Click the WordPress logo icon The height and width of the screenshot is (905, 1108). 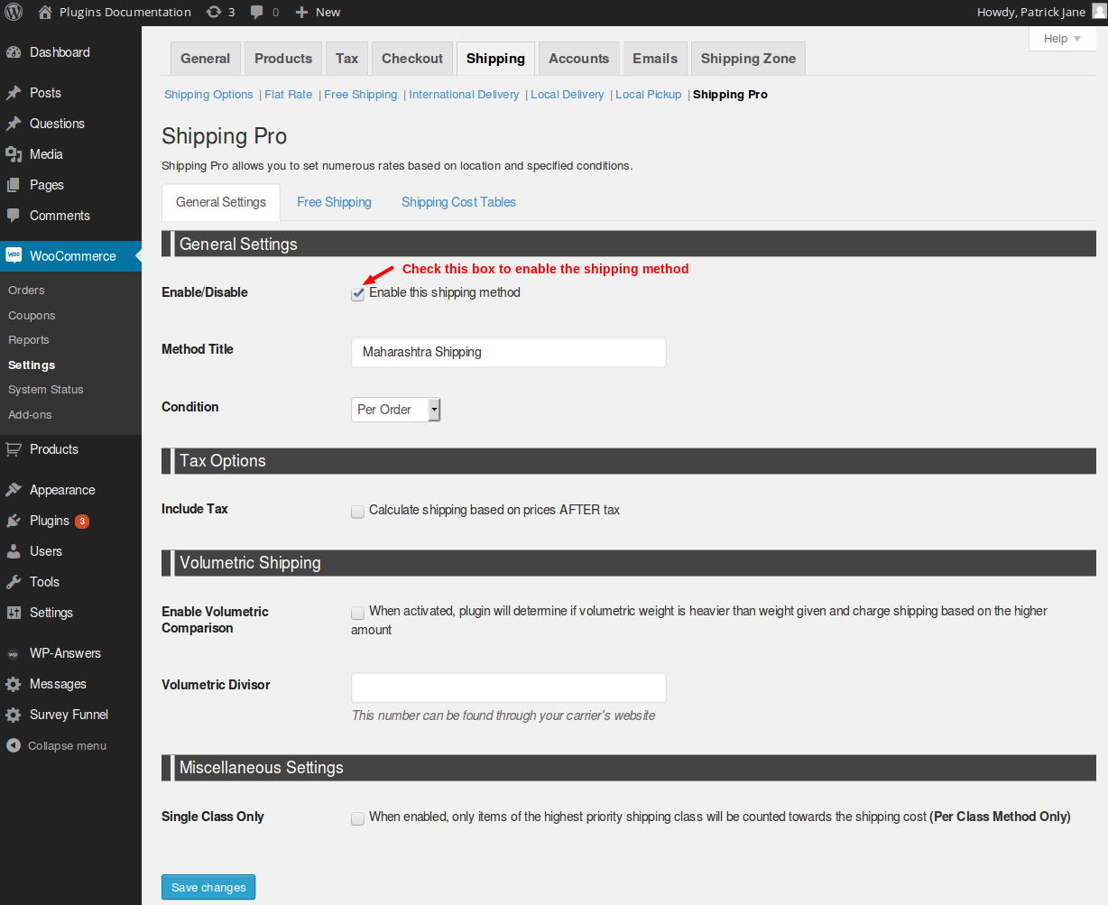coord(14,13)
